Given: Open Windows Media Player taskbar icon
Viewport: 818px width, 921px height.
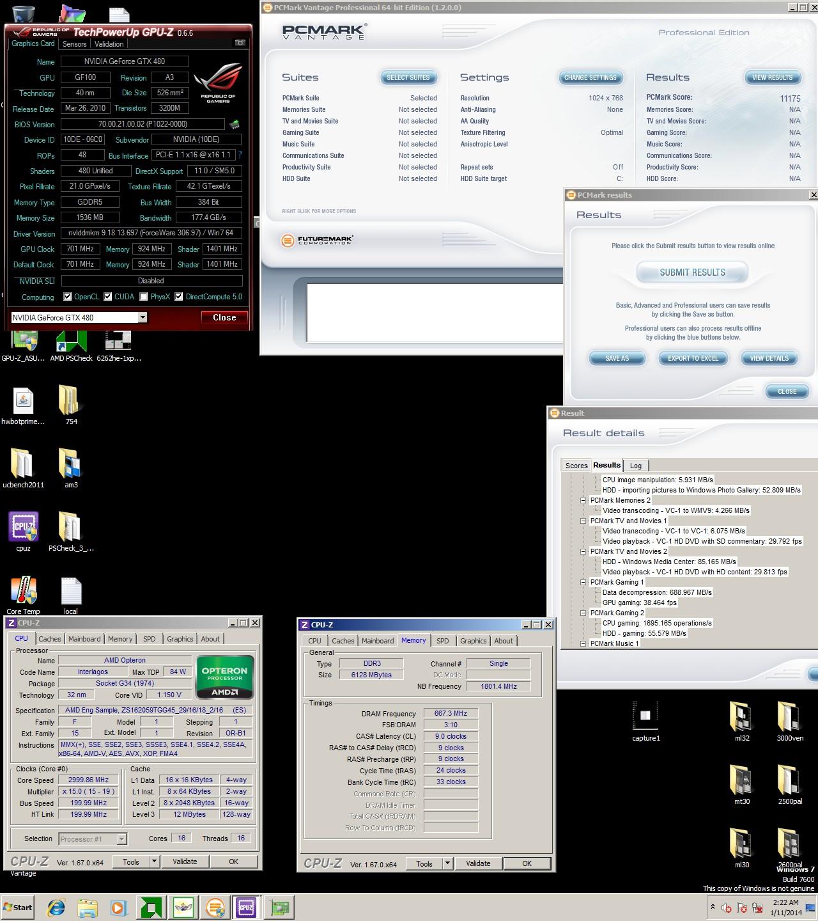Looking at the screenshot, I should [x=119, y=907].
